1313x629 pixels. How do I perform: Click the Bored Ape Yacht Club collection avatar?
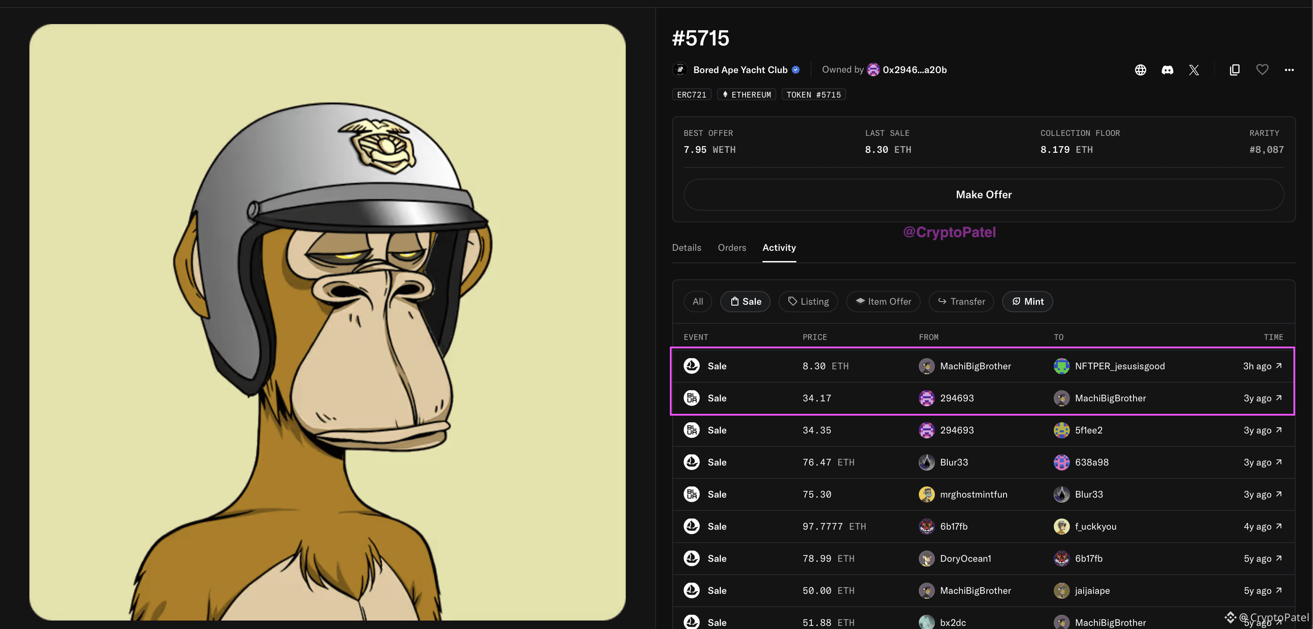pyautogui.click(x=680, y=69)
